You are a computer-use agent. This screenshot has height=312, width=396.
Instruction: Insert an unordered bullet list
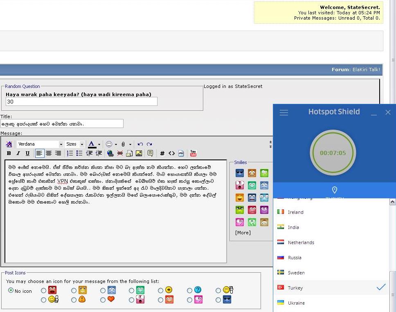tap(79, 153)
